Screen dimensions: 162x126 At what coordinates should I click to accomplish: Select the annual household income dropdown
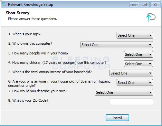tap(131, 73)
